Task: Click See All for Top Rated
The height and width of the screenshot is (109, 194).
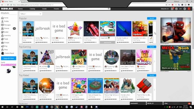Action: coord(152,75)
